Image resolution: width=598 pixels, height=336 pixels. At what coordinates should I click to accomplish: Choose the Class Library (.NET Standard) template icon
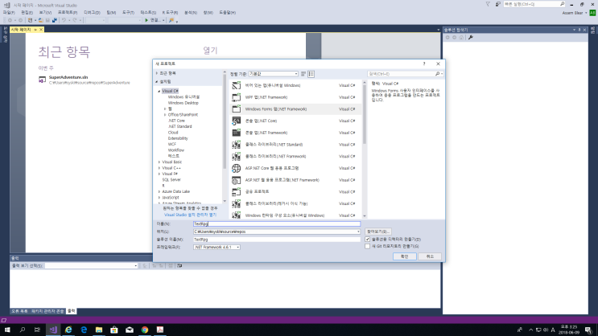pos(237,144)
